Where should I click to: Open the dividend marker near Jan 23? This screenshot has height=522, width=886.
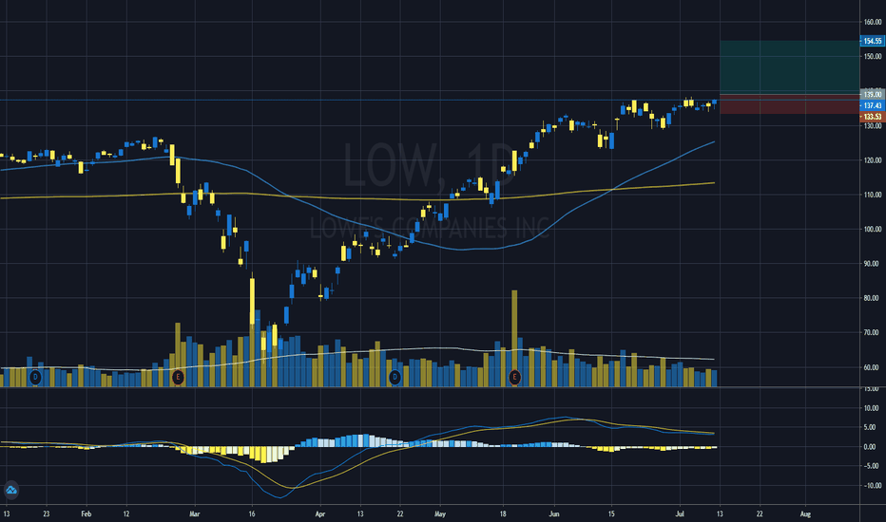35,377
